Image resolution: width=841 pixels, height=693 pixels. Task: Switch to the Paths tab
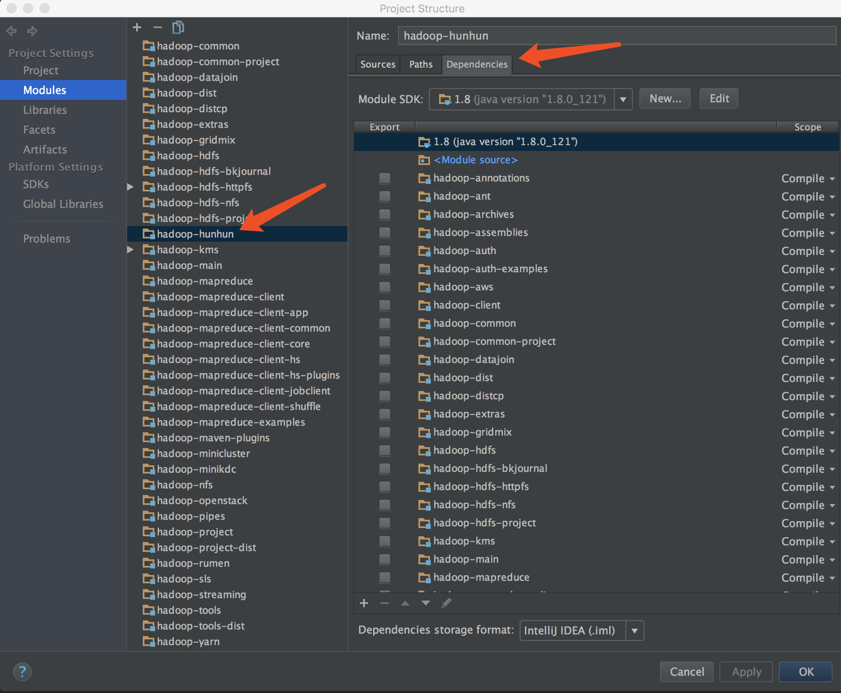coord(421,64)
